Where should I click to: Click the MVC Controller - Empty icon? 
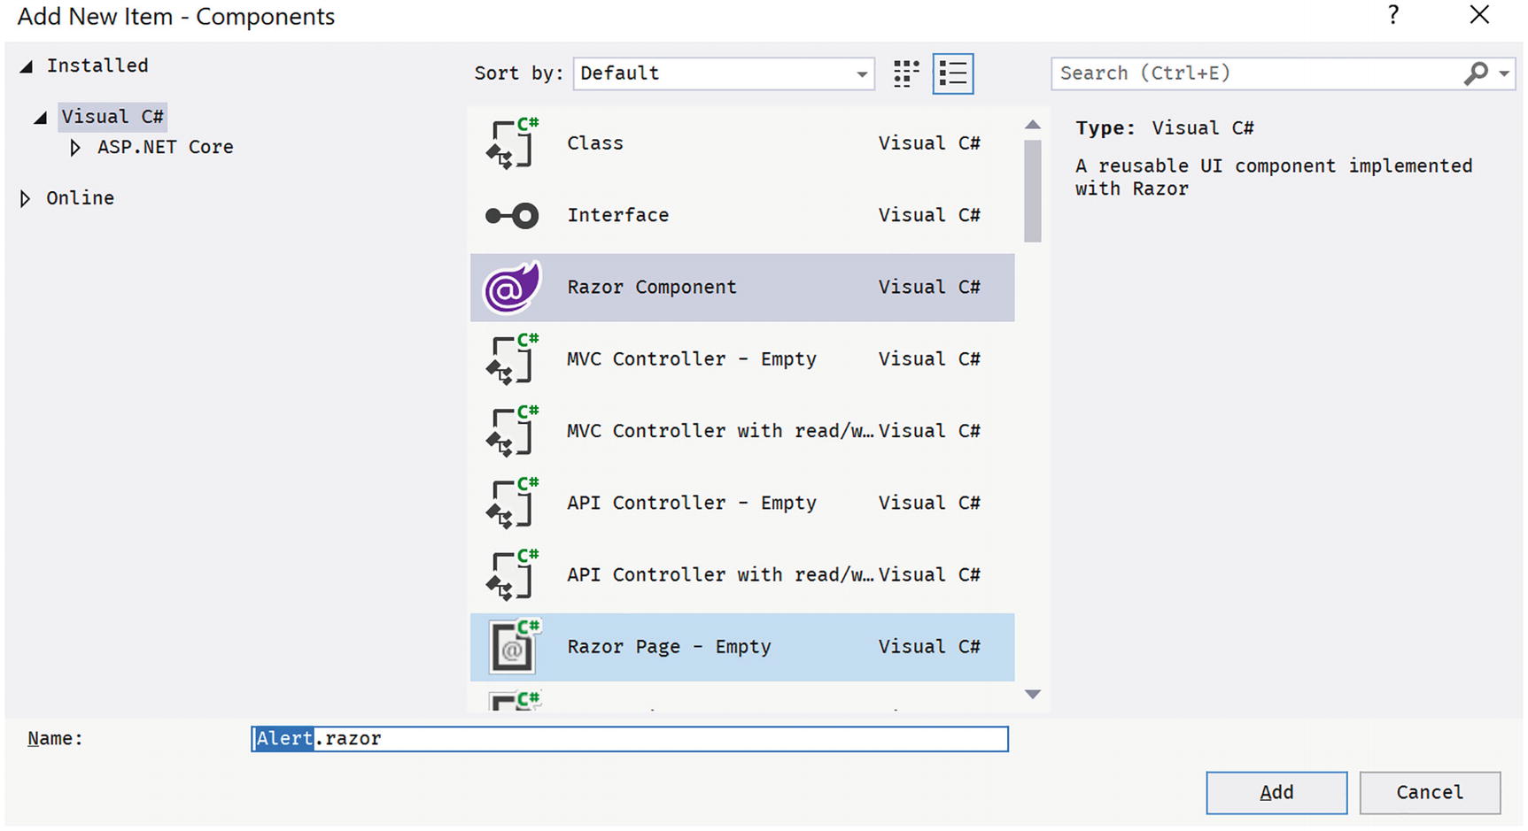pyautogui.click(x=512, y=359)
